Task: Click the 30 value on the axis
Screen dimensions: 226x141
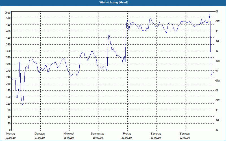Action: tap(9, 123)
